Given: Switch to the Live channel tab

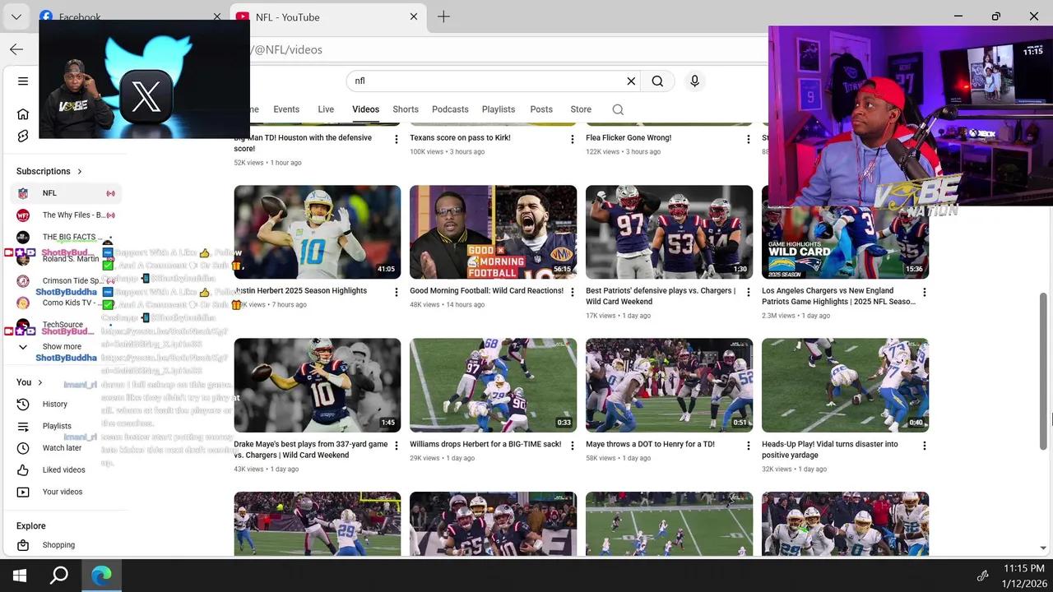Looking at the screenshot, I should tap(326, 109).
